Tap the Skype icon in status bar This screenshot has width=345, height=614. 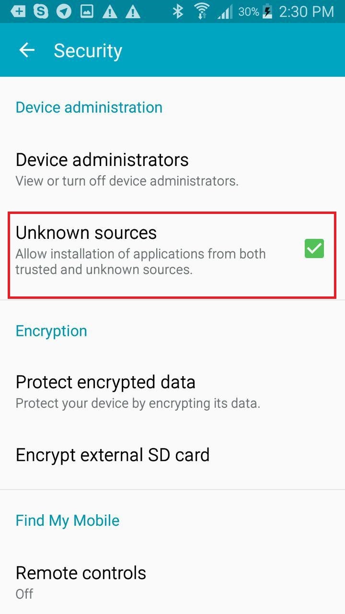coord(41,11)
